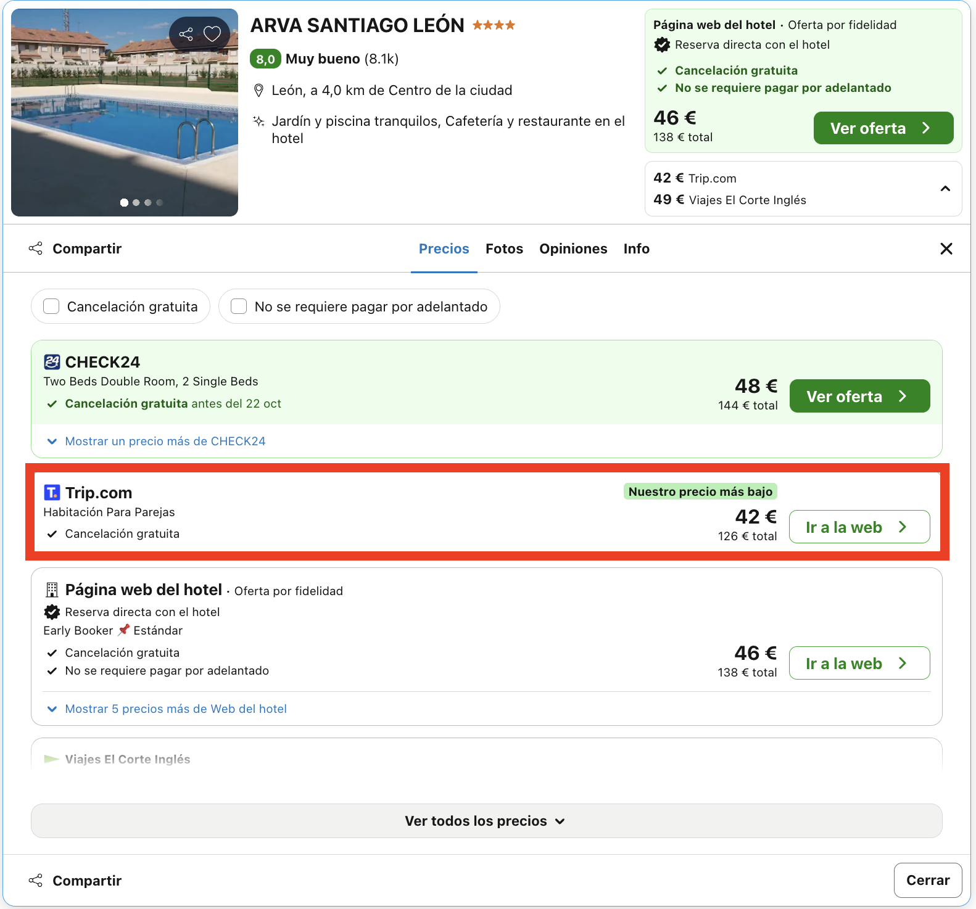Viewport: 976px width, 909px height.
Task: Click the Viajes El Corte Inglés logo icon
Action: (52, 759)
